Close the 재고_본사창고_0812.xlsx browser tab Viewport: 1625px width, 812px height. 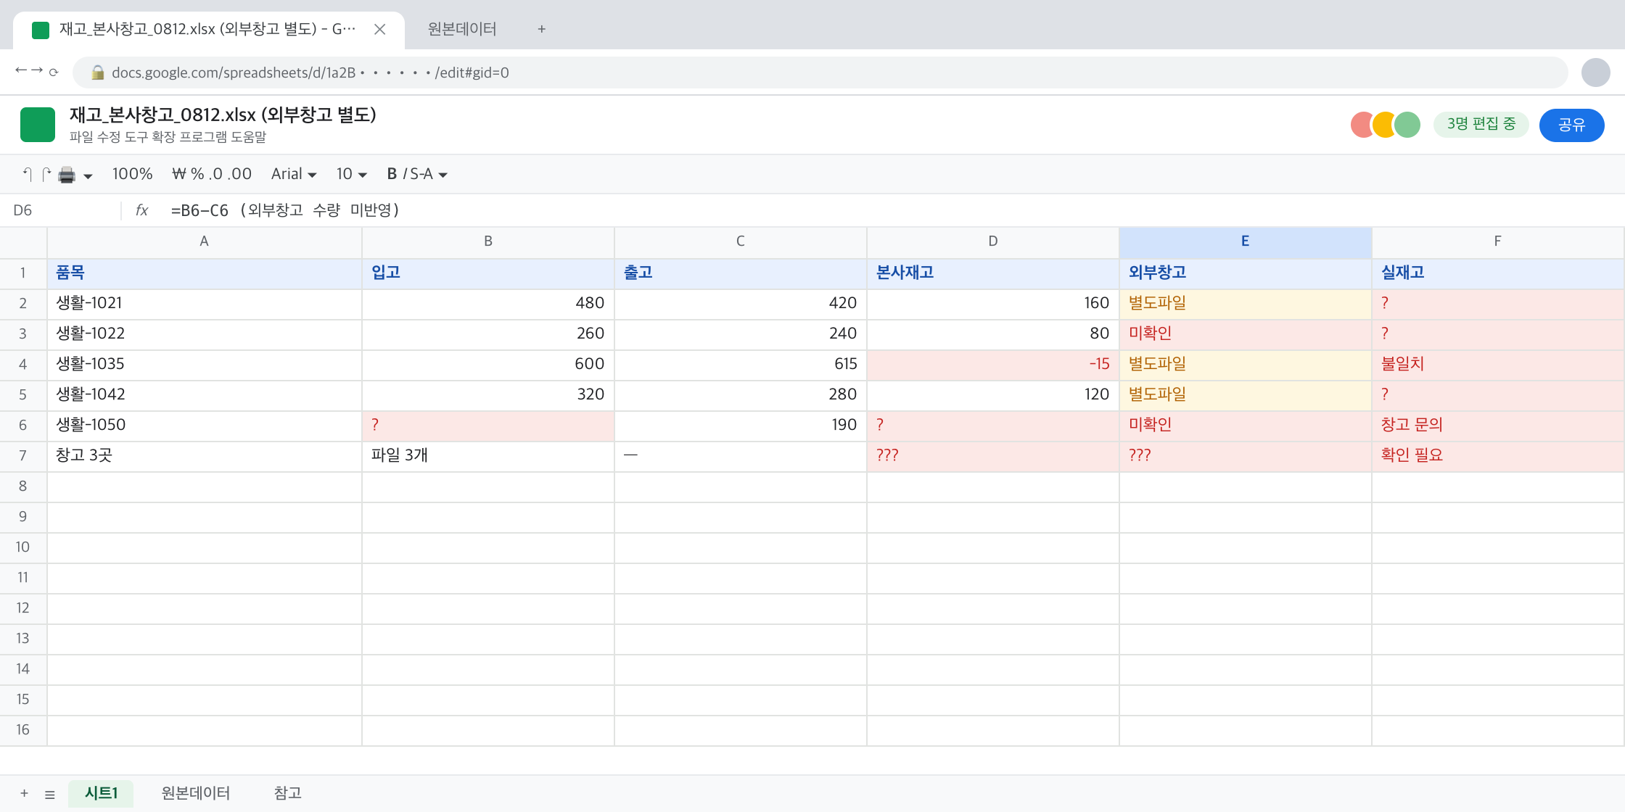tap(379, 29)
